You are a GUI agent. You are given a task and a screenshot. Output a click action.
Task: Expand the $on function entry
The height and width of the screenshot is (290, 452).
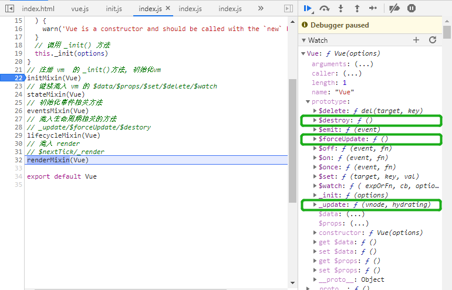click(x=315, y=158)
